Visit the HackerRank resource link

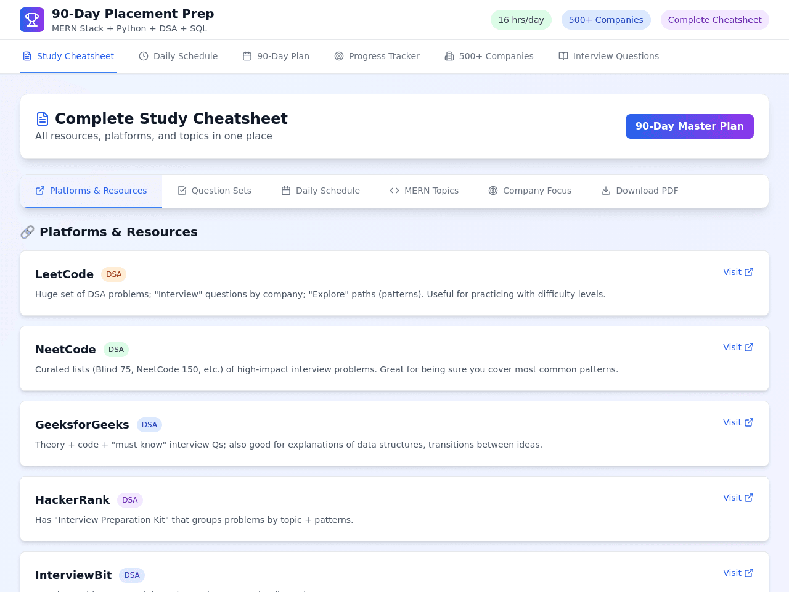[x=738, y=498]
